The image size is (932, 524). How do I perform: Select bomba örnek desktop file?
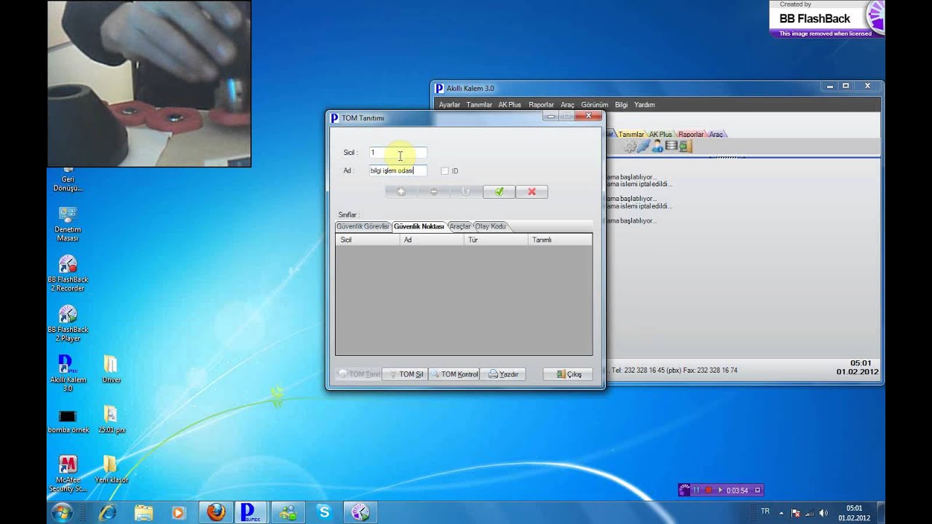click(68, 421)
